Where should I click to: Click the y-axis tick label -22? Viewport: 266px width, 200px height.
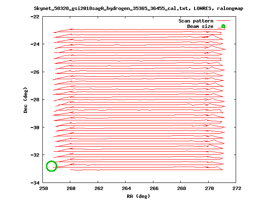click(35, 17)
